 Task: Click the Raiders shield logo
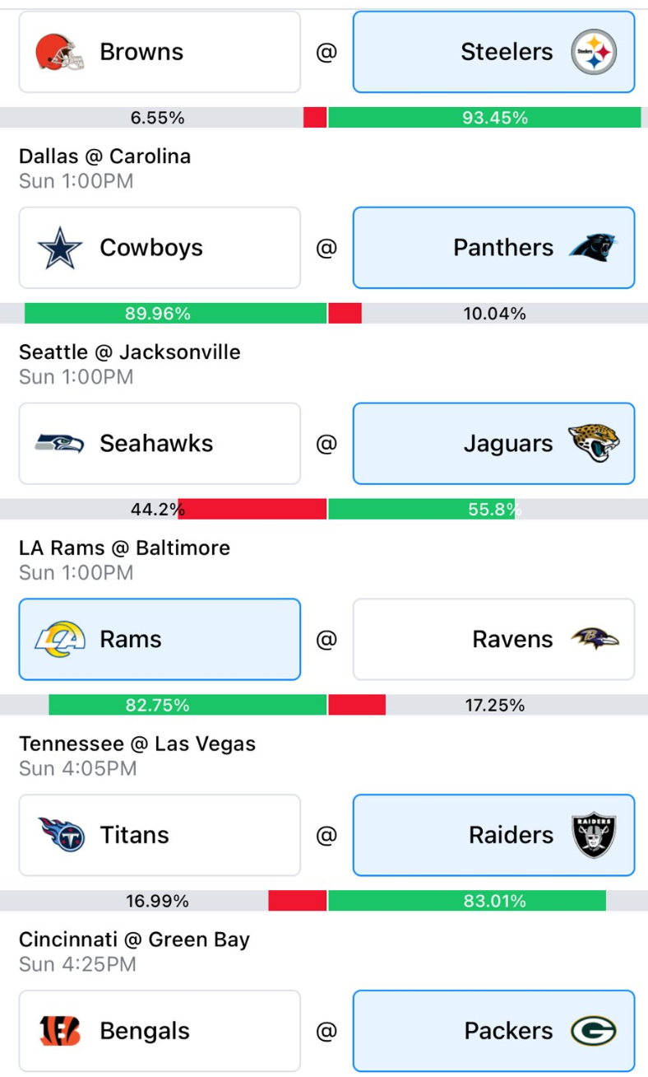[594, 835]
